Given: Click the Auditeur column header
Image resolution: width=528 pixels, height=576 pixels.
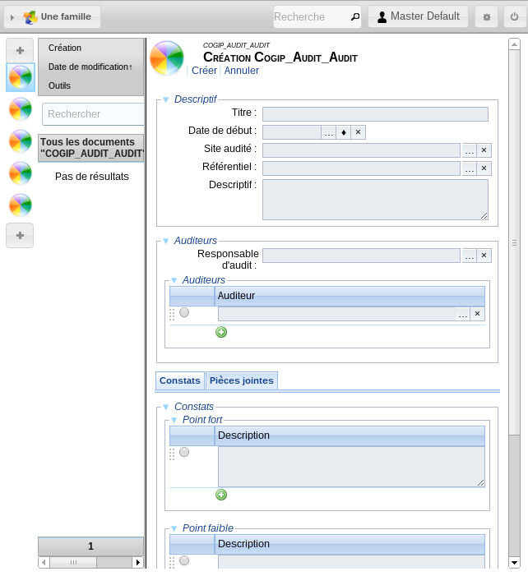Looking at the screenshot, I should click(350, 296).
